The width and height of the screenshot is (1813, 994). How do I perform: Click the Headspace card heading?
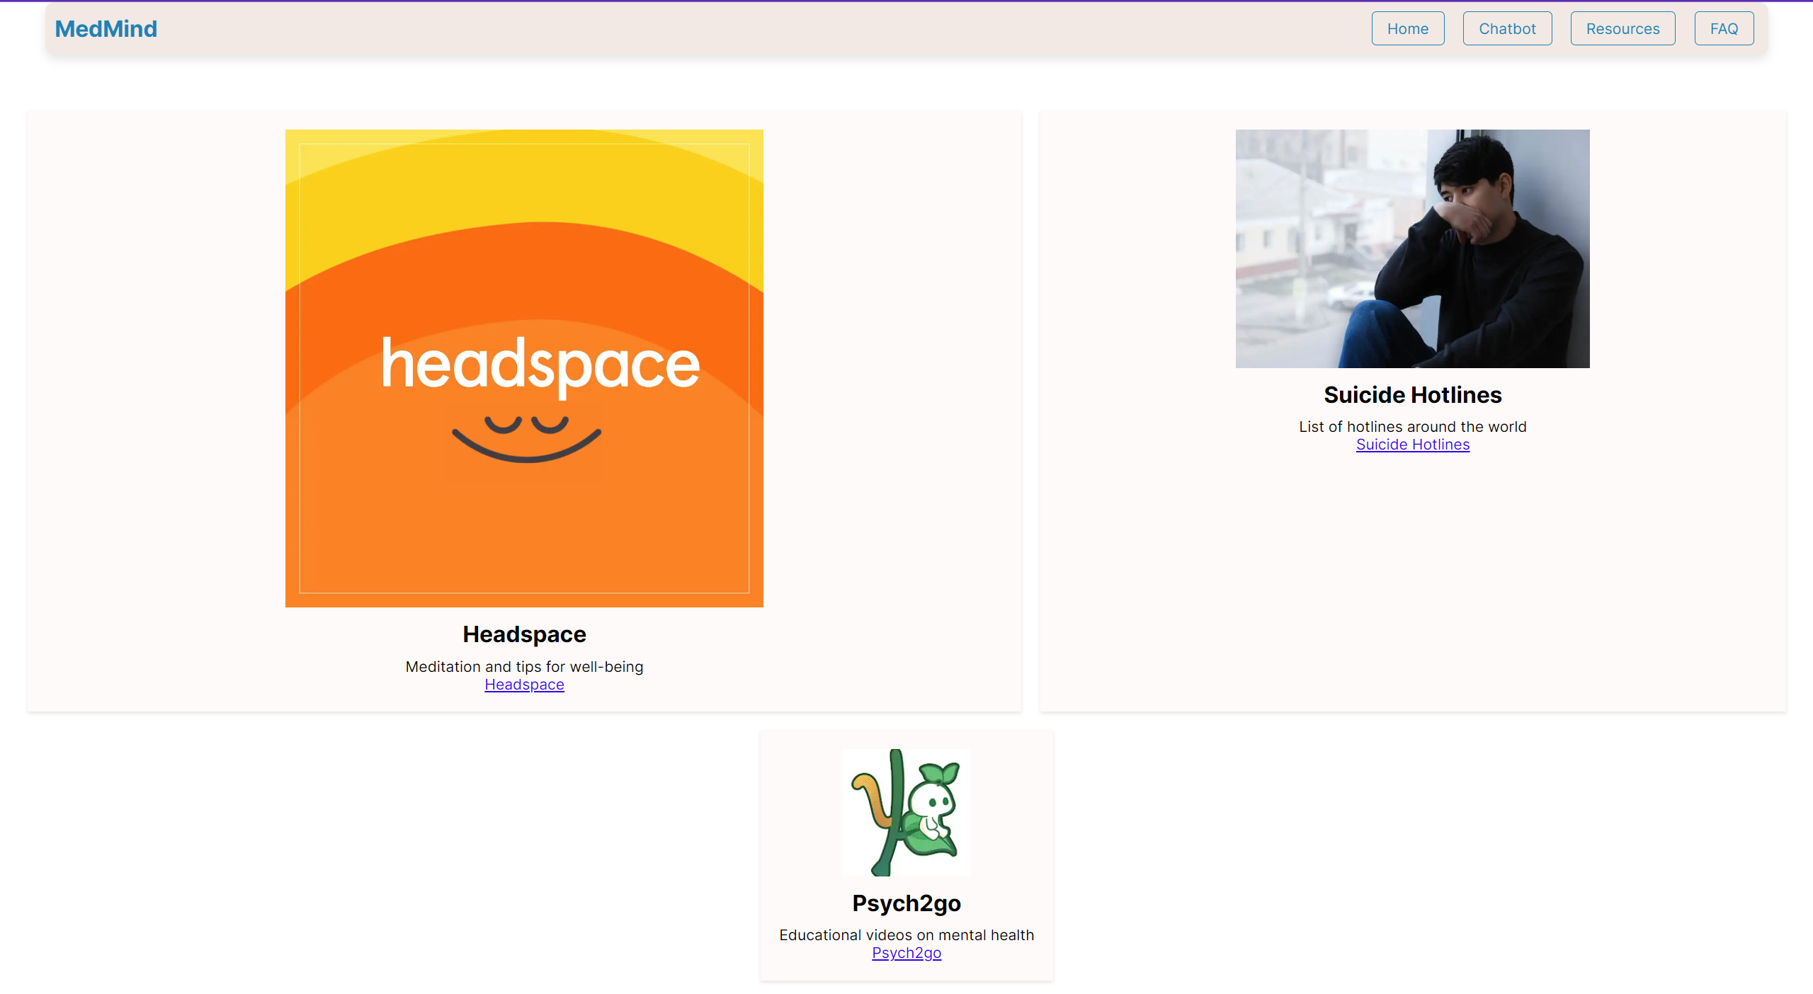click(524, 634)
